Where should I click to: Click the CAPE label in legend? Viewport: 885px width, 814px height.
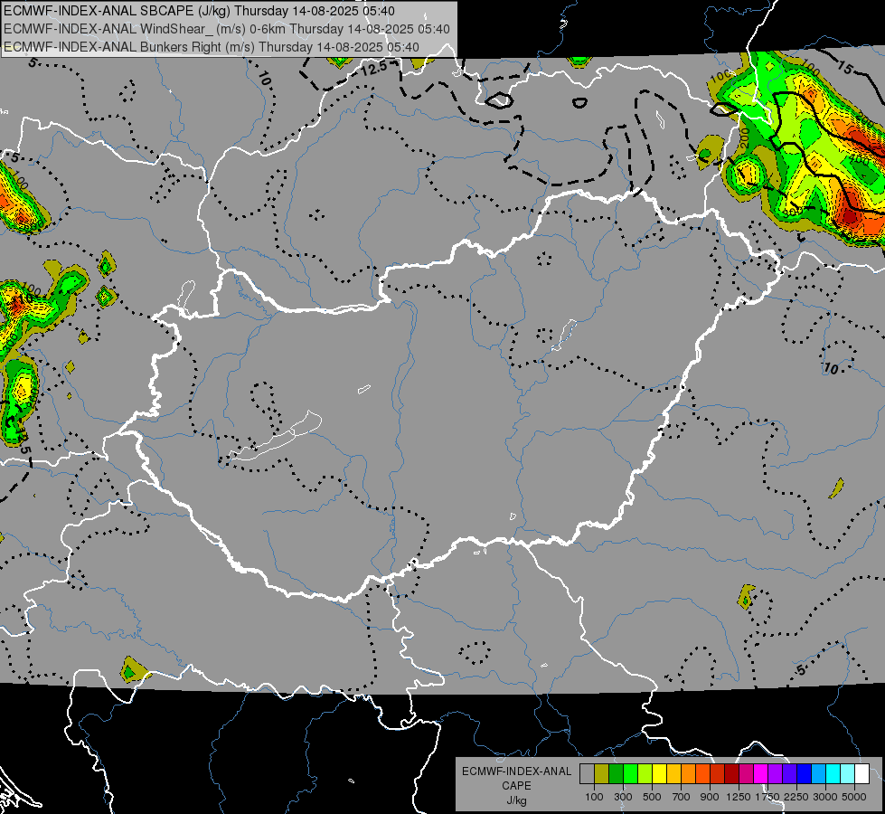click(x=516, y=786)
